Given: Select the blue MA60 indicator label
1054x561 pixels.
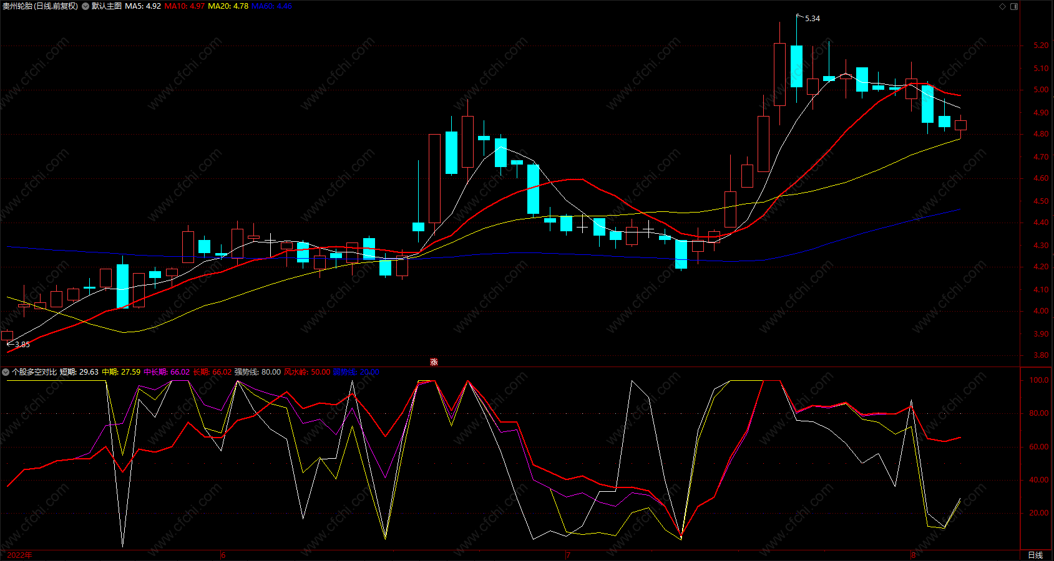Looking at the screenshot, I should [x=272, y=6].
